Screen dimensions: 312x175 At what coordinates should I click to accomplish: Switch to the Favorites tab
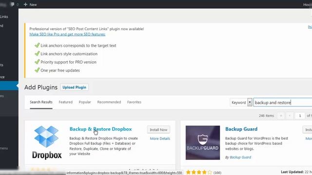[134, 102]
